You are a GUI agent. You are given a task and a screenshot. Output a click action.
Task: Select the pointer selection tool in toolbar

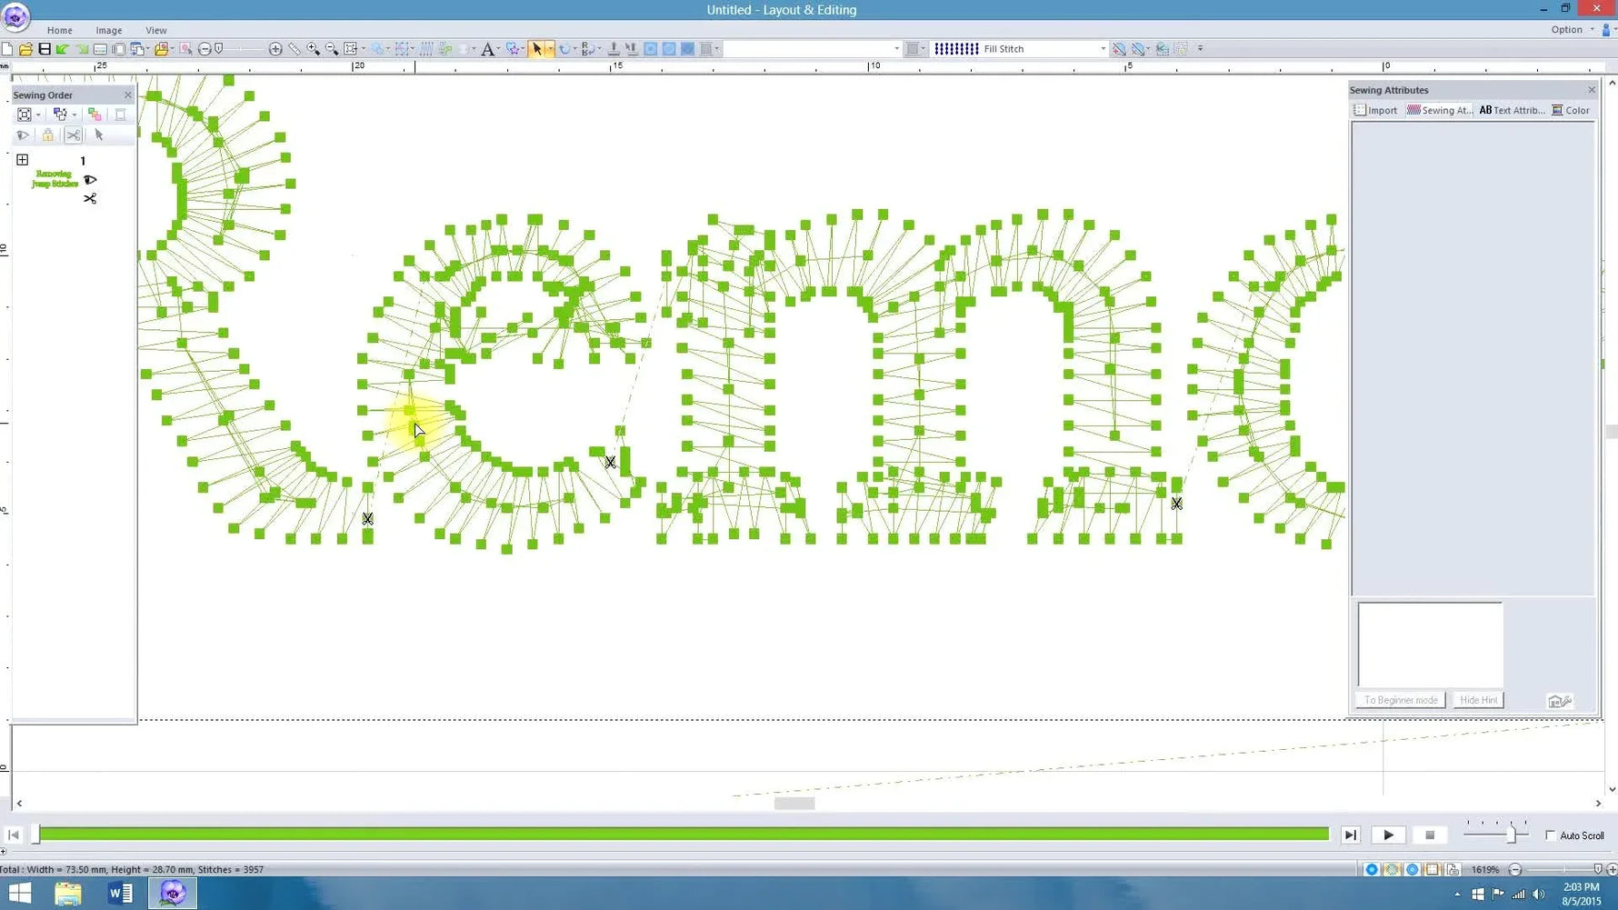(538, 48)
